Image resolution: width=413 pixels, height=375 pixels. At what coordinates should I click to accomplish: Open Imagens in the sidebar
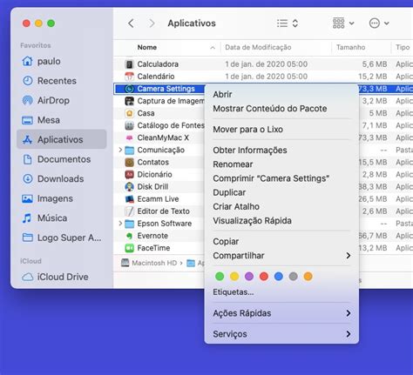(62, 198)
